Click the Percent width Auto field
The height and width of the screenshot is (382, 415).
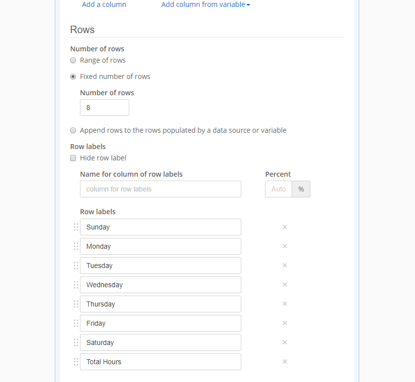tap(278, 189)
